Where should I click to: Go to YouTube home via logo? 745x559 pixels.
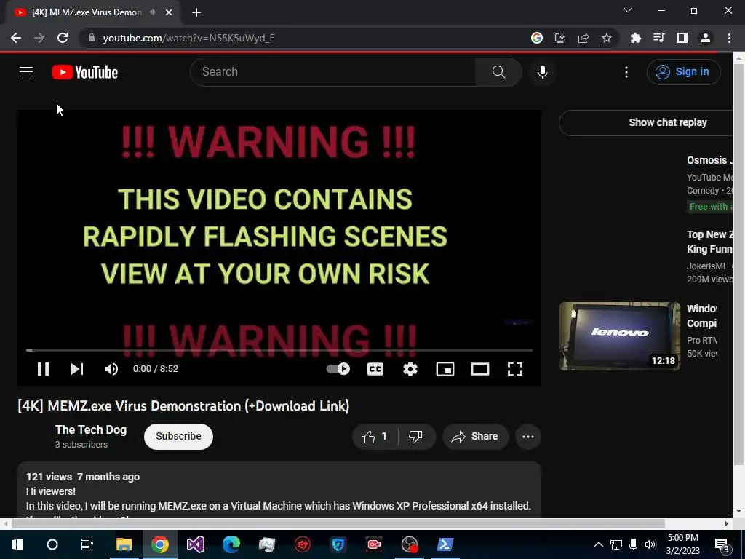pos(85,72)
